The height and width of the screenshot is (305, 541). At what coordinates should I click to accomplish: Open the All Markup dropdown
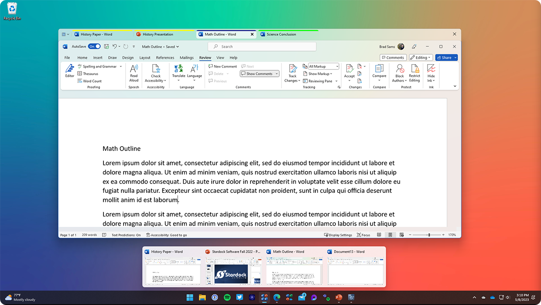(x=324, y=66)
